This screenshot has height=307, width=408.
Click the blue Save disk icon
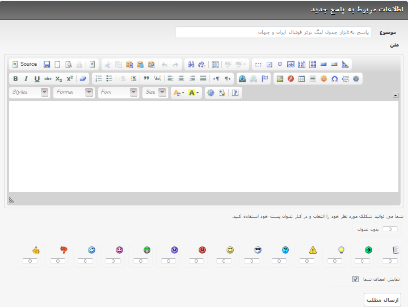tap(47, 65)
